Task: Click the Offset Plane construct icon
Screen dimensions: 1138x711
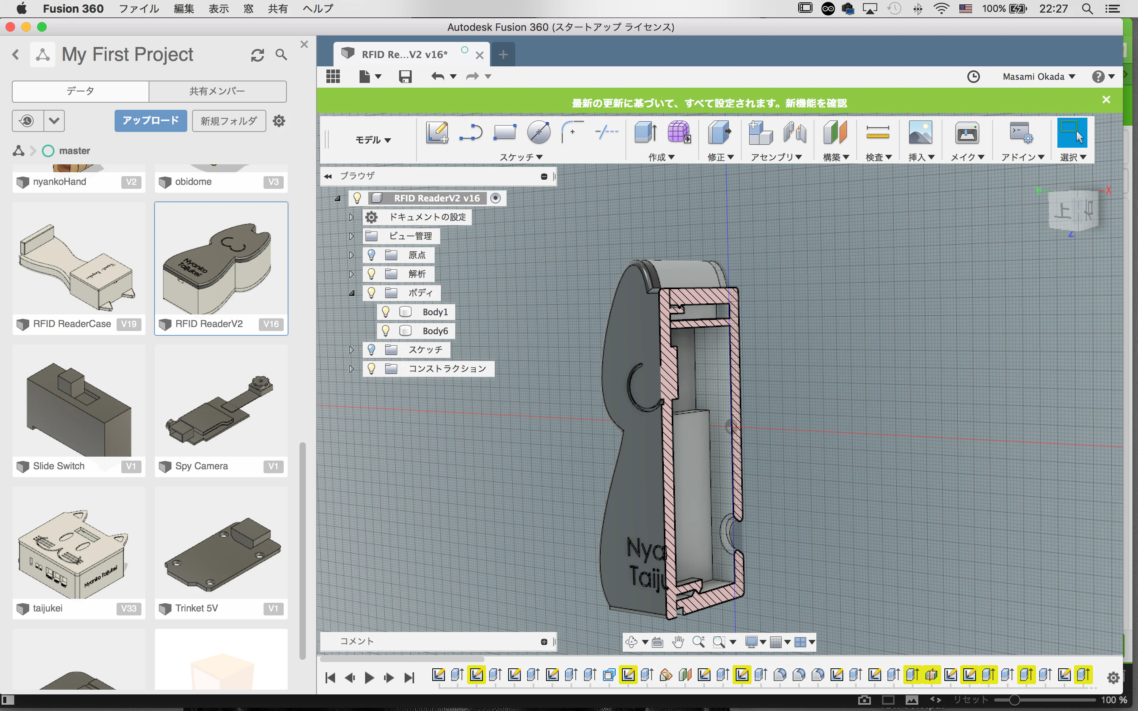Action: [x=835, y=132]
